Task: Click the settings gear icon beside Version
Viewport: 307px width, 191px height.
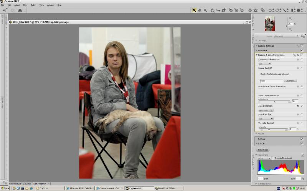Action: pyautogui.click(x=303, y=36)
